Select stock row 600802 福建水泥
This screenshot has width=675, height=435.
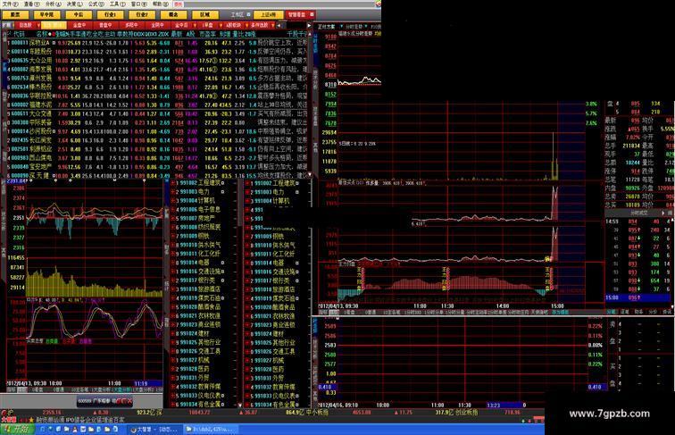[x=157, y=105]
